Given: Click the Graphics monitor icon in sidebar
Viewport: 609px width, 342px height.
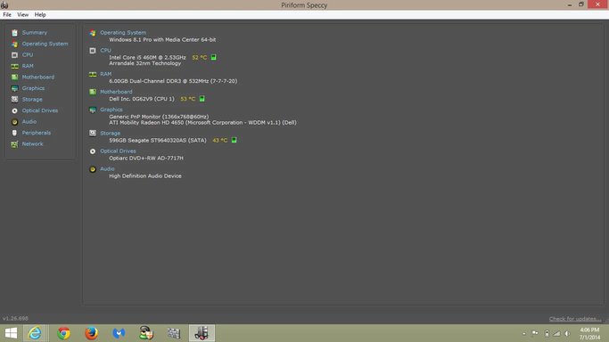Looking at the screenshot, I should (14, 88).
